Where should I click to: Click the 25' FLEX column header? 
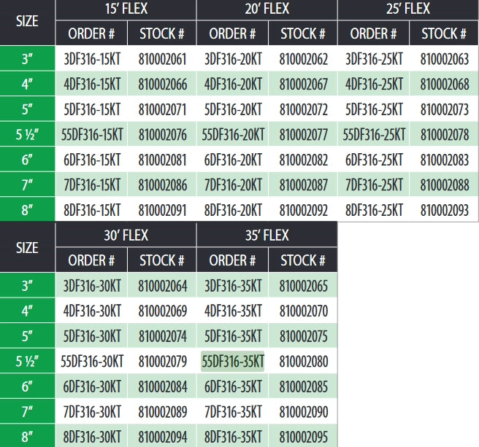tap(408, 9)
